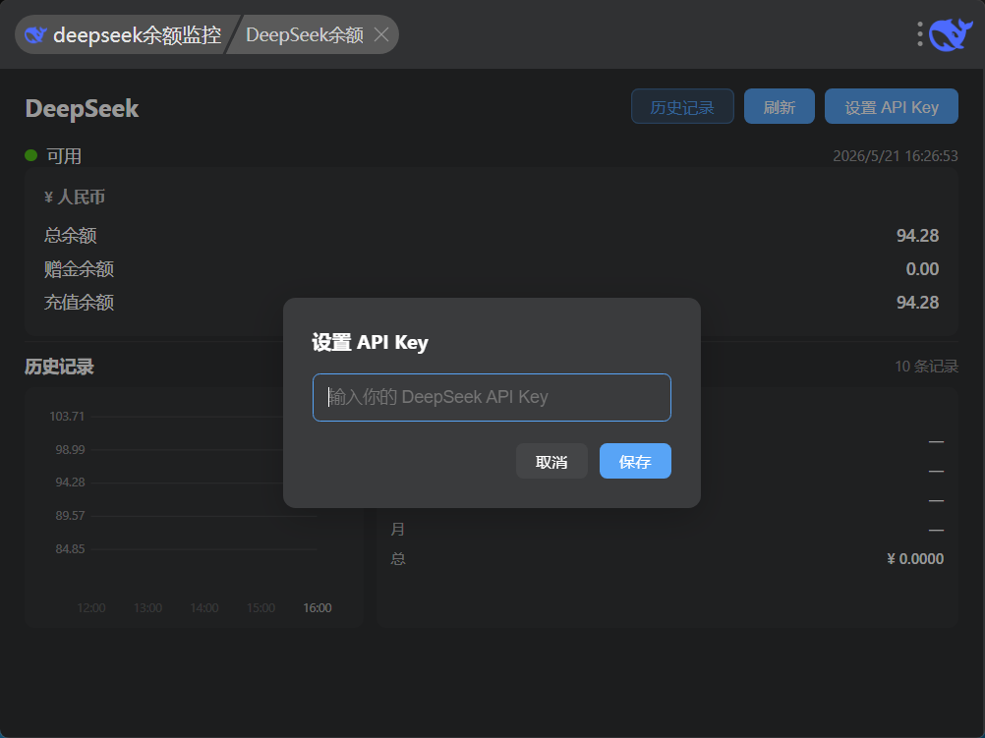This screenshot has height=738, width=985.
Task: Click the 历史记录 section heading
Action: pyautogui.click(x=59, y=367)
